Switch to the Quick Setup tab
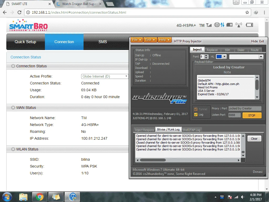Viewport: 269px width, 202px height. click(x=25, y=42)
